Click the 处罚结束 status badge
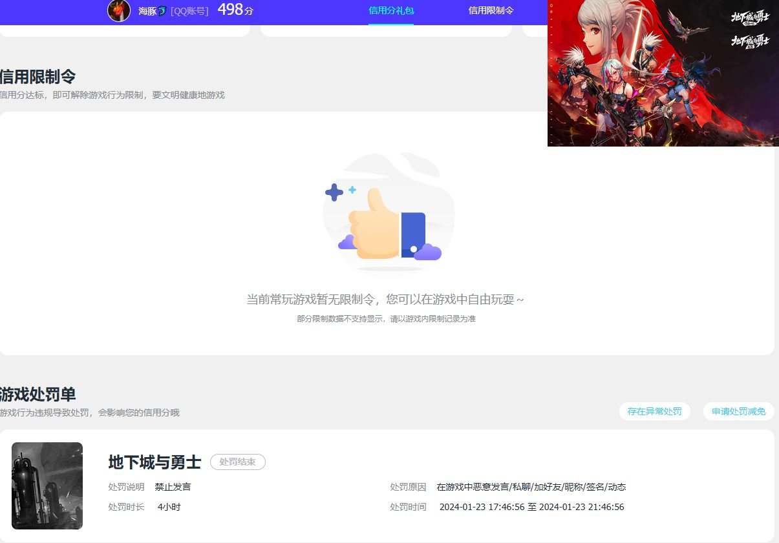The height and width of the screenshot is (543, 779). point(238,462)
